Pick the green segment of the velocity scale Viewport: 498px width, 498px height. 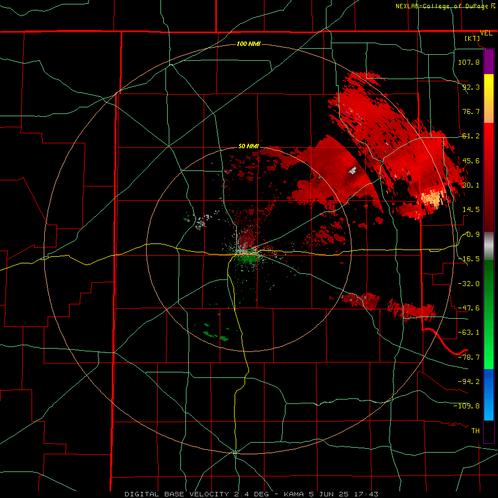pos(489,314)
